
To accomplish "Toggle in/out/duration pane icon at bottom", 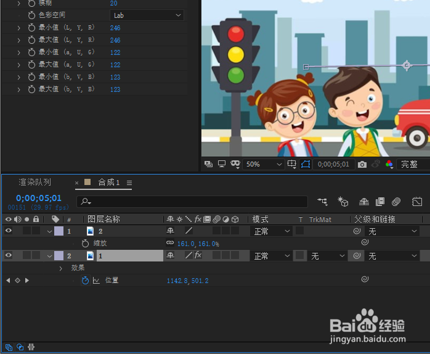I will pyautogui.click(x=31, y=347).
